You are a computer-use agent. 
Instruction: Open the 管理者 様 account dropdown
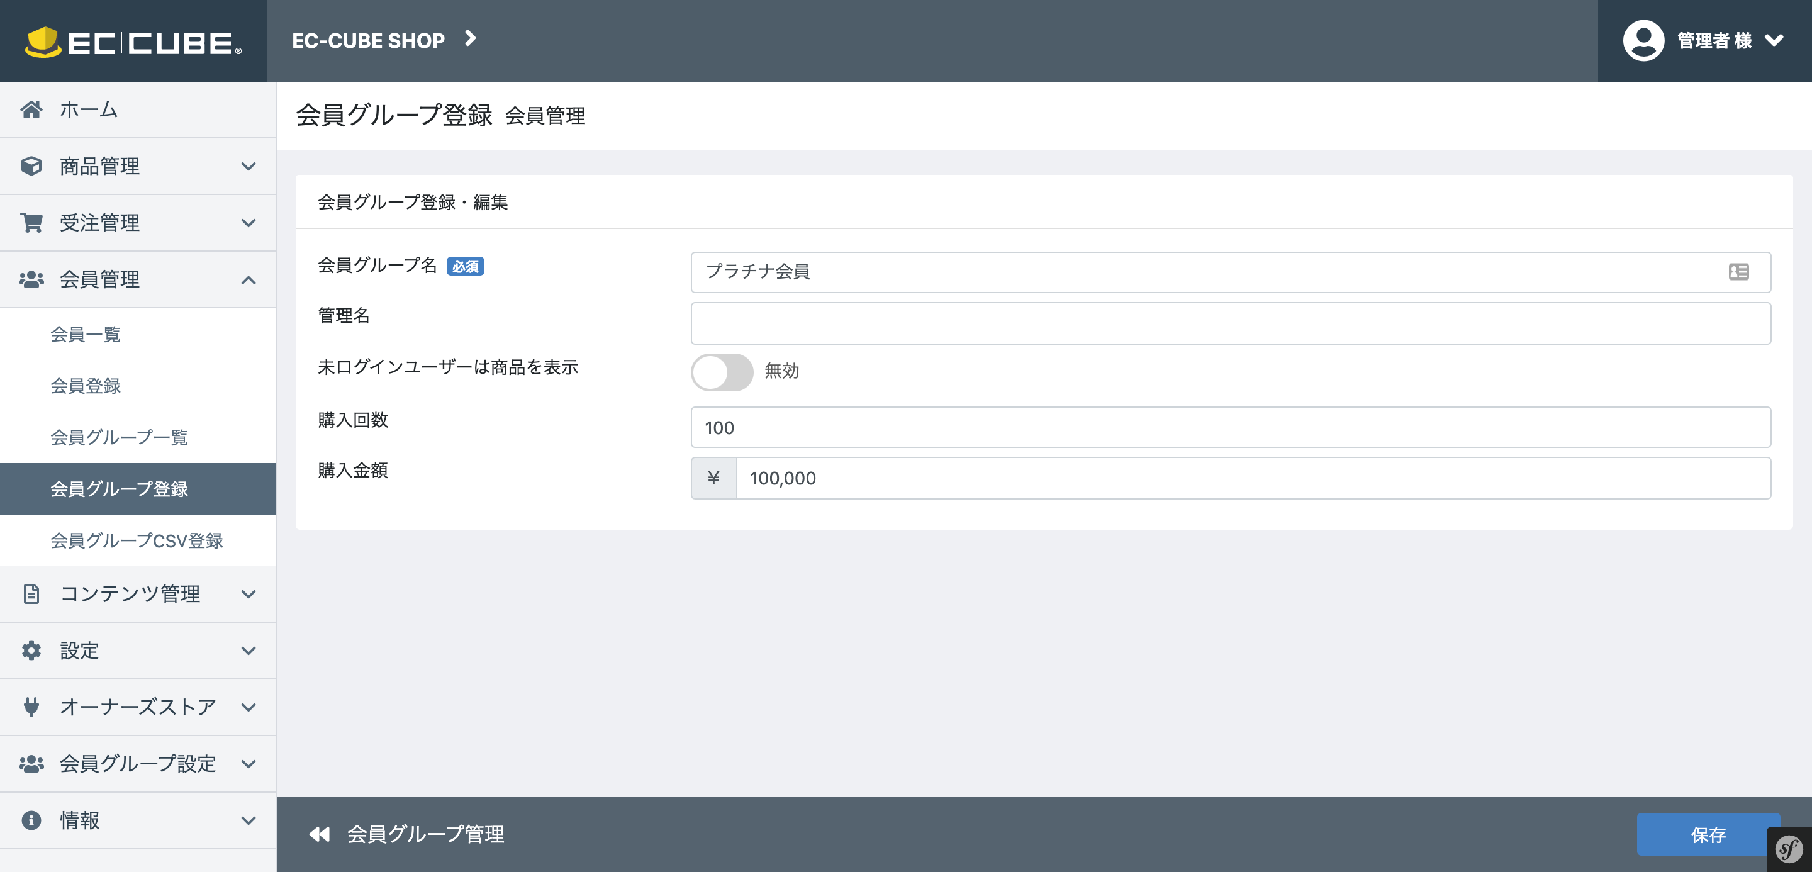(x=1704, y=41)
